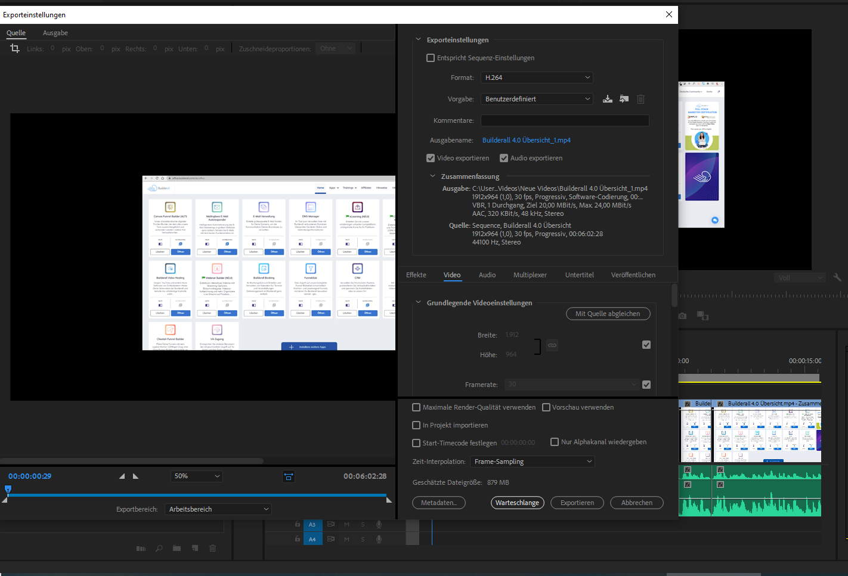Click sync lock icon on track A3

pyautogui.click(x=330, y=524)
